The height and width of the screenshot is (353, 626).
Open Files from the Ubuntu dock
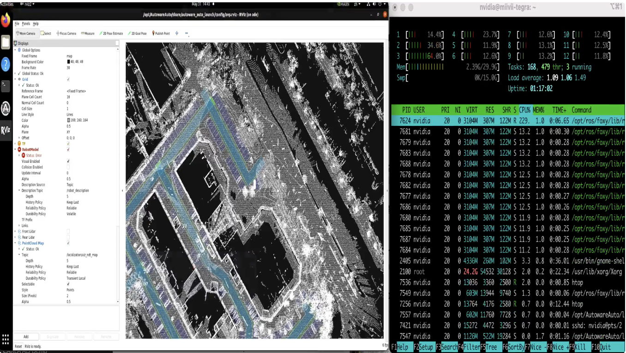6,42
